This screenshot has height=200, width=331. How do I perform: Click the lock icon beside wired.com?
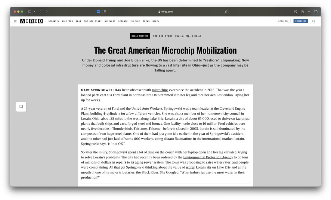coord(159,12)
